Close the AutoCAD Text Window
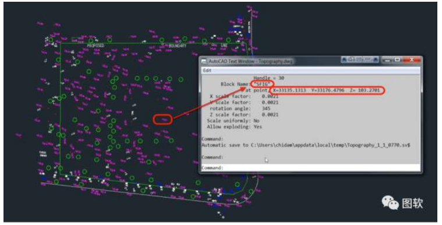The width and height of the screenshot is (442, 225). pos(411,60)
